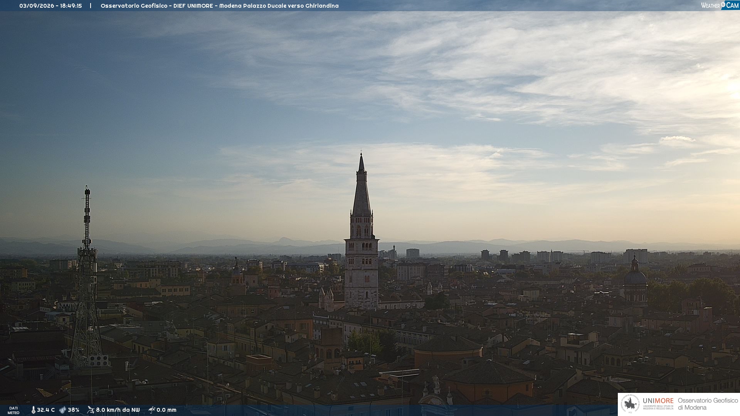Click the 32.4 C temperature reading

(x=46, y=410)
